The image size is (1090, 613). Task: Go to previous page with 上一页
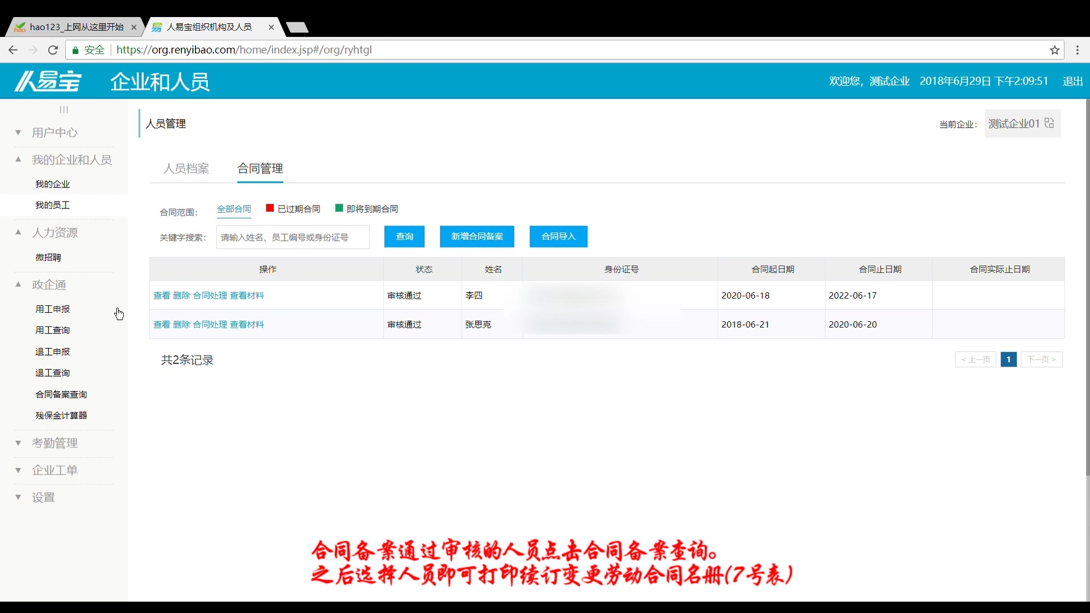point(975,359)
